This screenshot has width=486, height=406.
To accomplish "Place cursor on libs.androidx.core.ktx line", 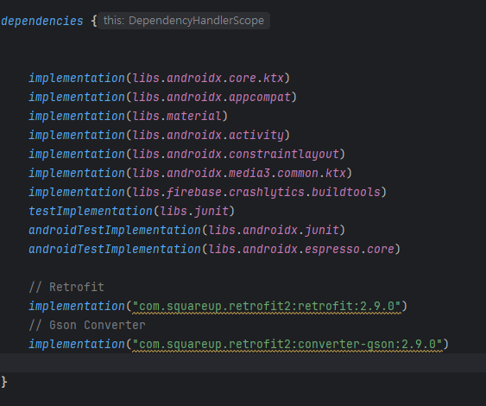I will coord(208,78).
